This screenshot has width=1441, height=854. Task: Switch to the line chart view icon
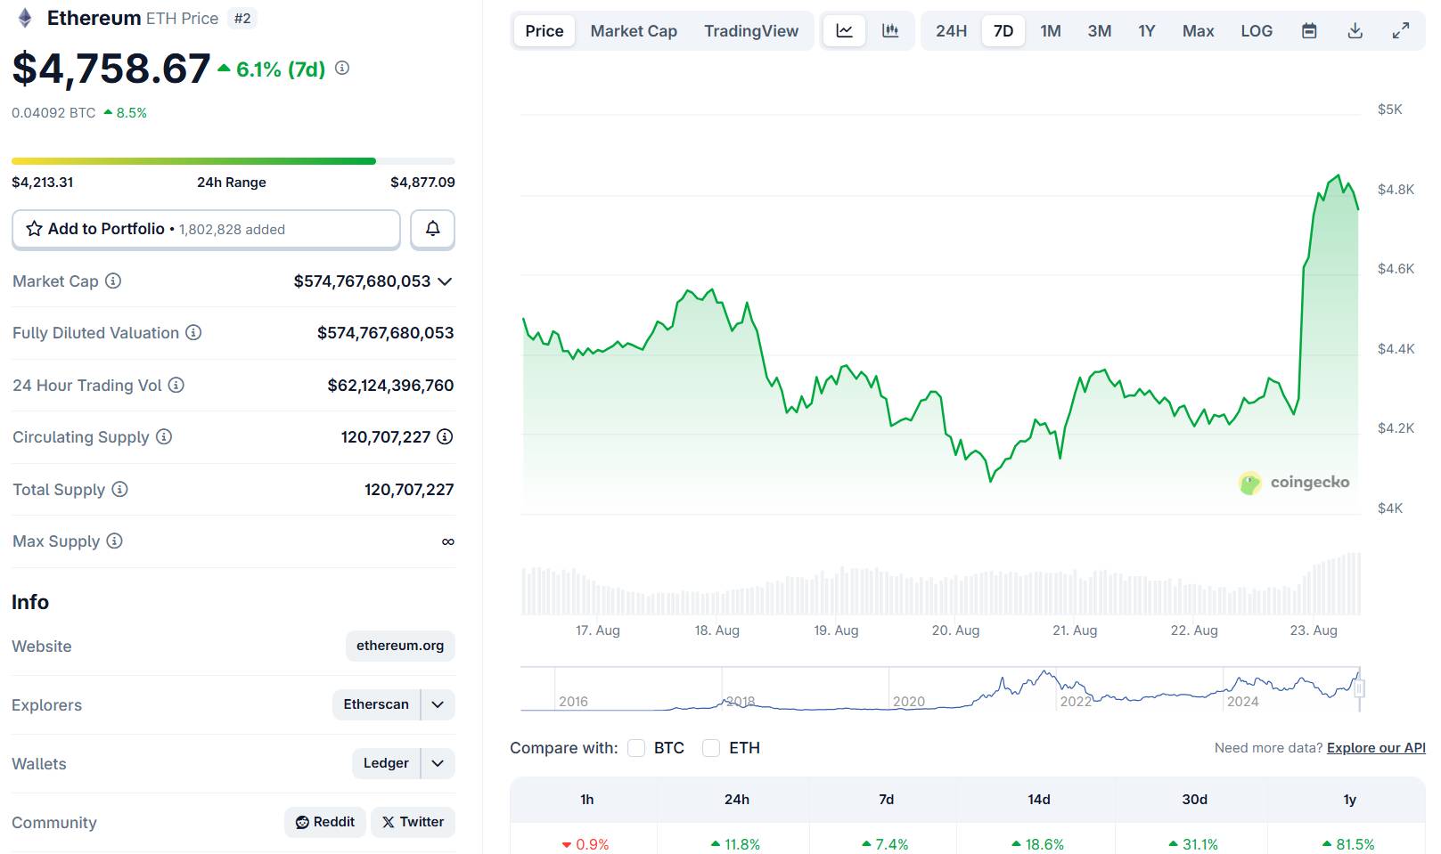pyautogui.click(x=844, y=31)
